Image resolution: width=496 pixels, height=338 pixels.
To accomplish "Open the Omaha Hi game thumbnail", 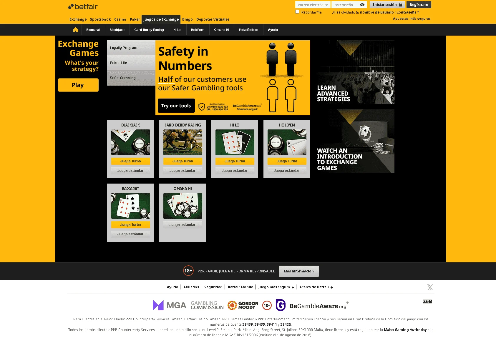I will (183, 206).
